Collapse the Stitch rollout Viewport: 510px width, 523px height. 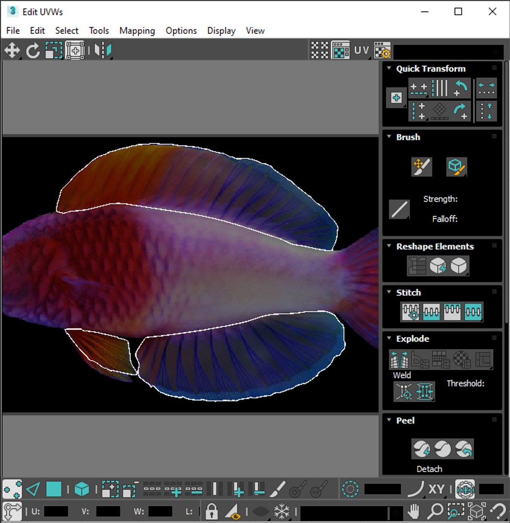(389, 292)
